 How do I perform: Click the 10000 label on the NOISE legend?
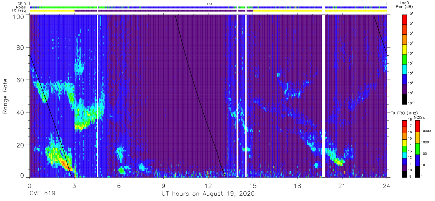[x=426, y=131]
